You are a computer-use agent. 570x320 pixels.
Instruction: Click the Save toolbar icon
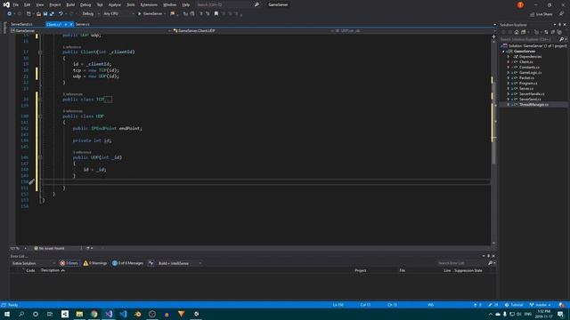coord(45,14)
